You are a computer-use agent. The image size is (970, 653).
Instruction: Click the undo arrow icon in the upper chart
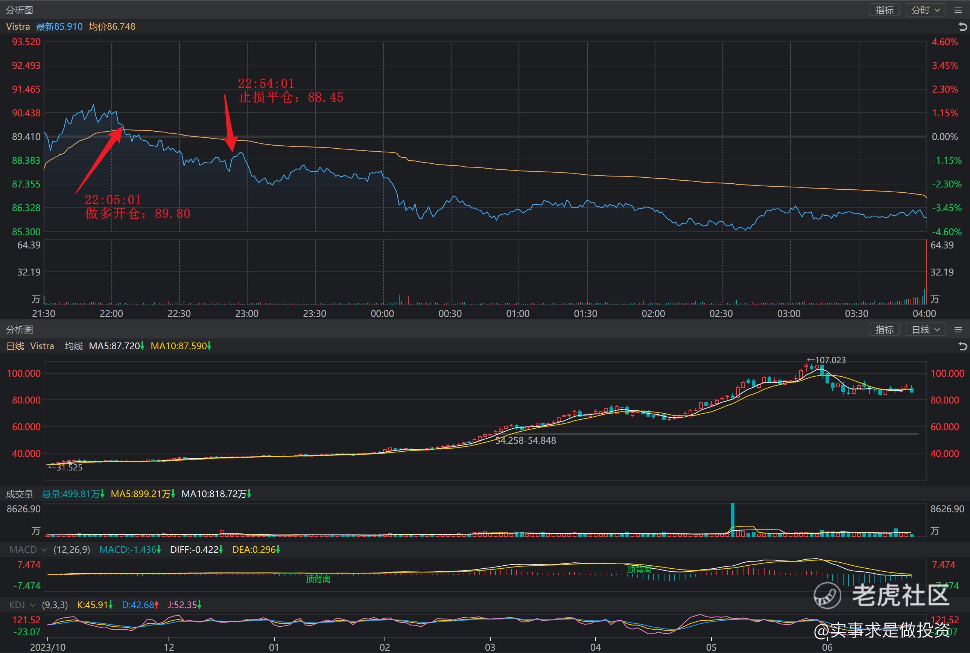[x=962, y=27]
